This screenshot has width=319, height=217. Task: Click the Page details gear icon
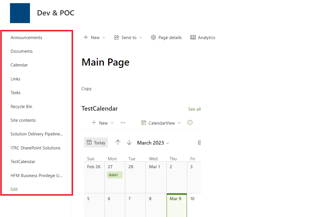coord(154,37)
